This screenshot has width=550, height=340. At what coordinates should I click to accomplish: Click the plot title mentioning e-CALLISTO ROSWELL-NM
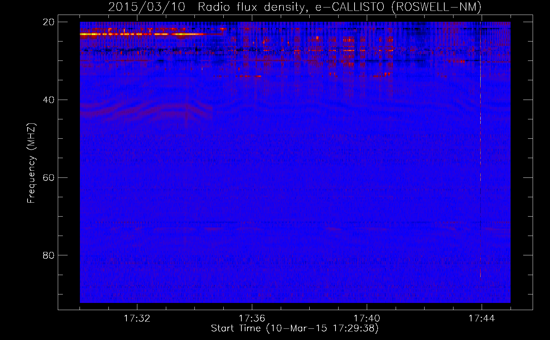[295, 7]
